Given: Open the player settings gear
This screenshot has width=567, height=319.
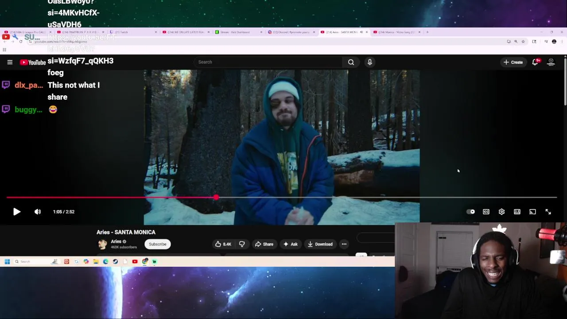Looking at the screenshot, I should [501, 212].
